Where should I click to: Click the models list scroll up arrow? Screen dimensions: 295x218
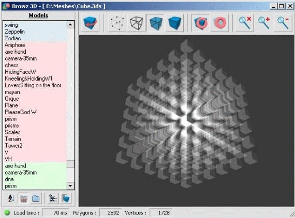[x=70, y=25]
